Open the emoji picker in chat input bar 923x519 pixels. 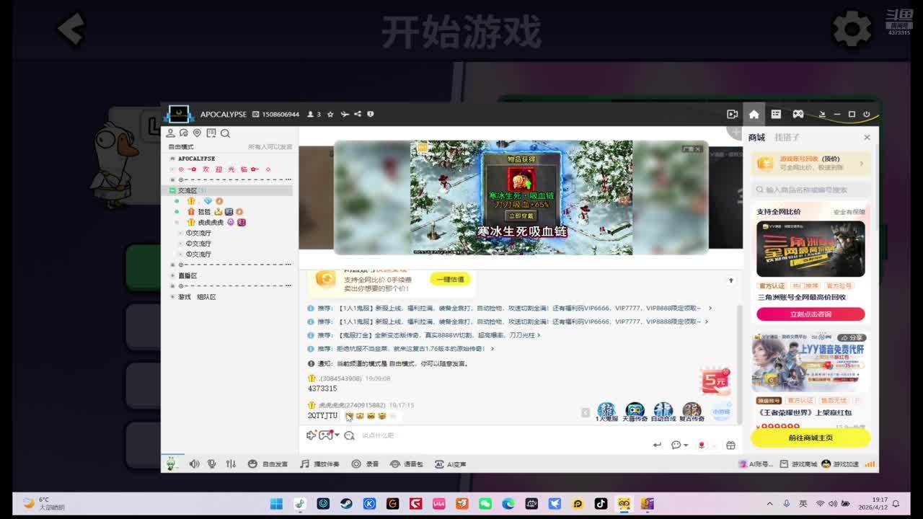coord(349,435)
